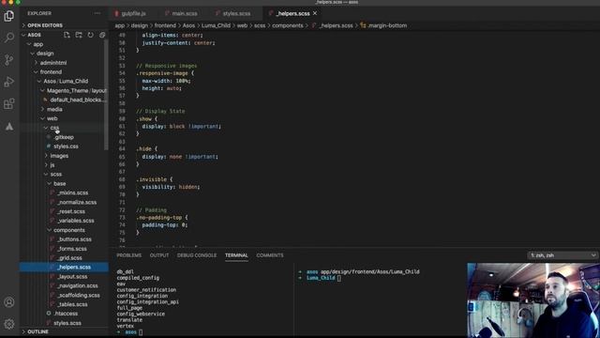Open the Output panel tab

pyautogui.click(x=159, y=255)
